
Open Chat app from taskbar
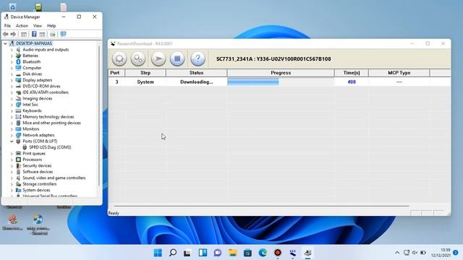pyautogui.click(x=218, y=253)
